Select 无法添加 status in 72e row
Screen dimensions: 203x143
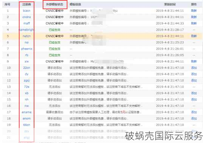coord(54,87)
